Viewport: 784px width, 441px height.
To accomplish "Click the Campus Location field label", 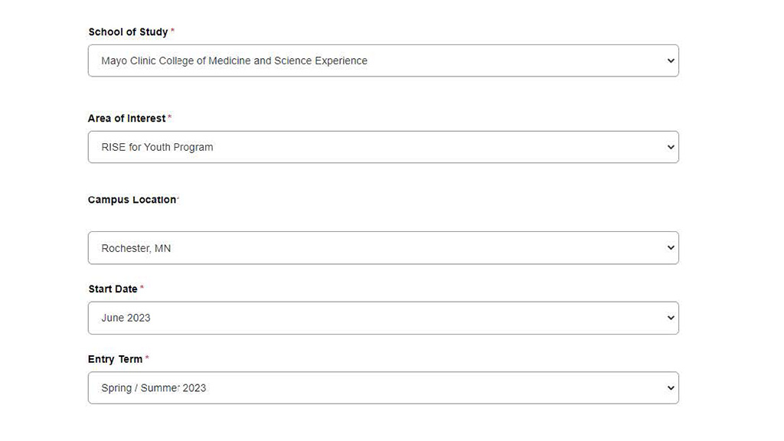I will [131, 199].
